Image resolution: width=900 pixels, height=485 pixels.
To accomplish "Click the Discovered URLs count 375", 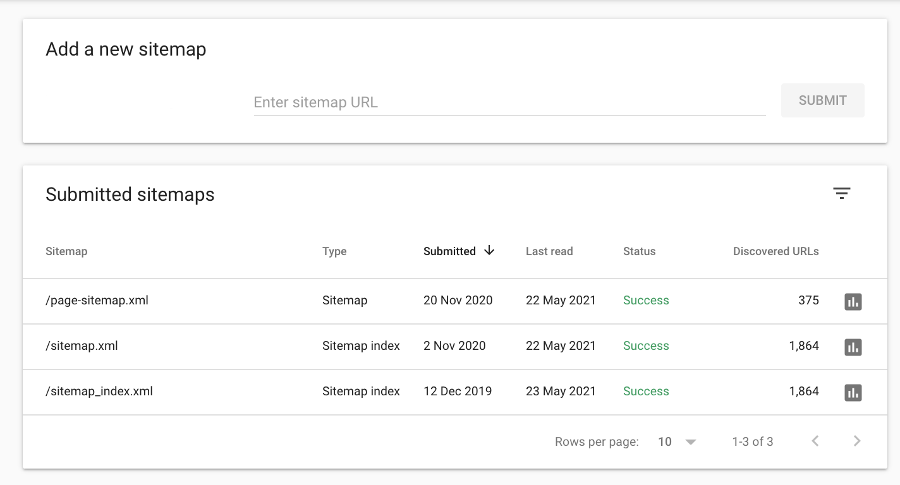I will pos(808,300).
